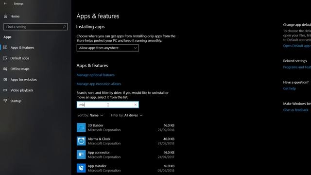Image resolution: width=311 pixels, height=175 pixels.
Task: Open Startup sidebar page
Action: coord(16,101)
